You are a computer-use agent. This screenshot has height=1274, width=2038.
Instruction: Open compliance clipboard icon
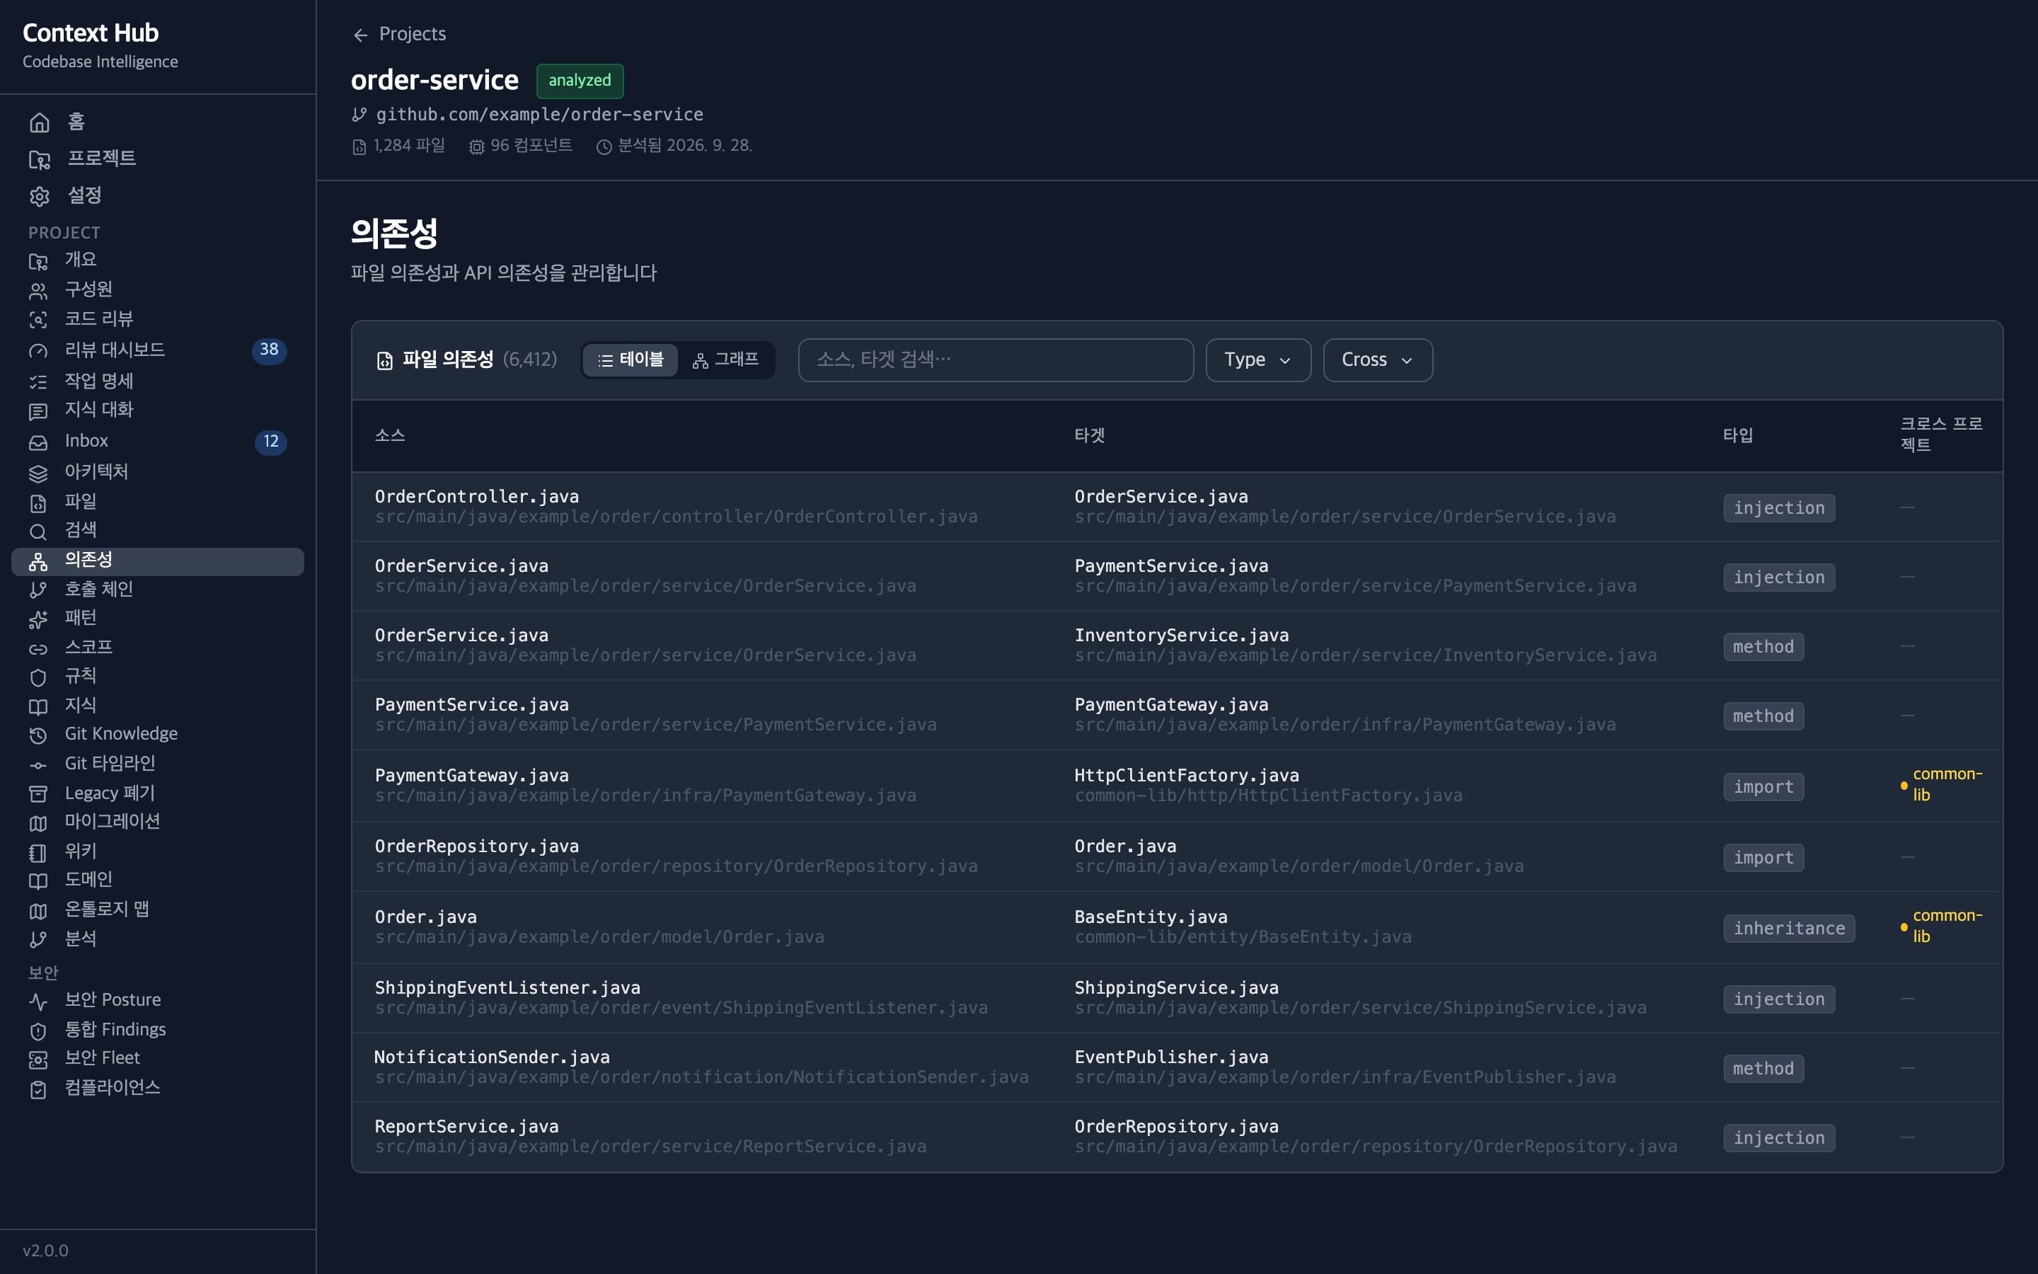click(x=38, y=1089)
